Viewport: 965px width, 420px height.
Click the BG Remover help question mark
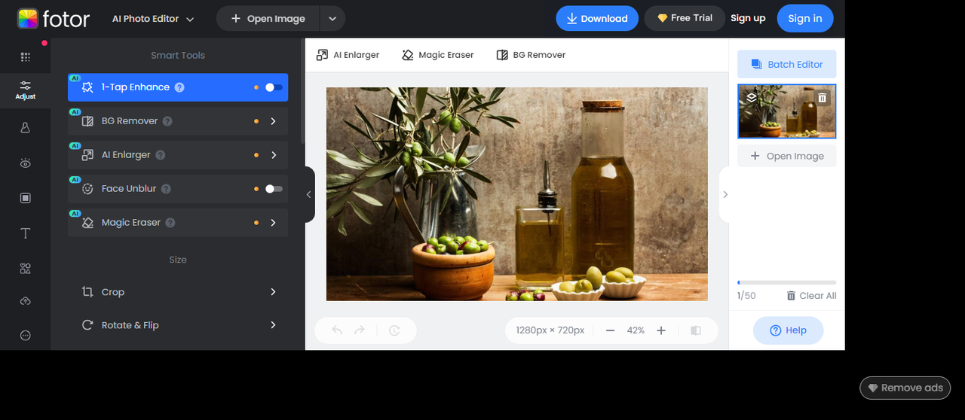pyautogui.click(x=167, y=121)
